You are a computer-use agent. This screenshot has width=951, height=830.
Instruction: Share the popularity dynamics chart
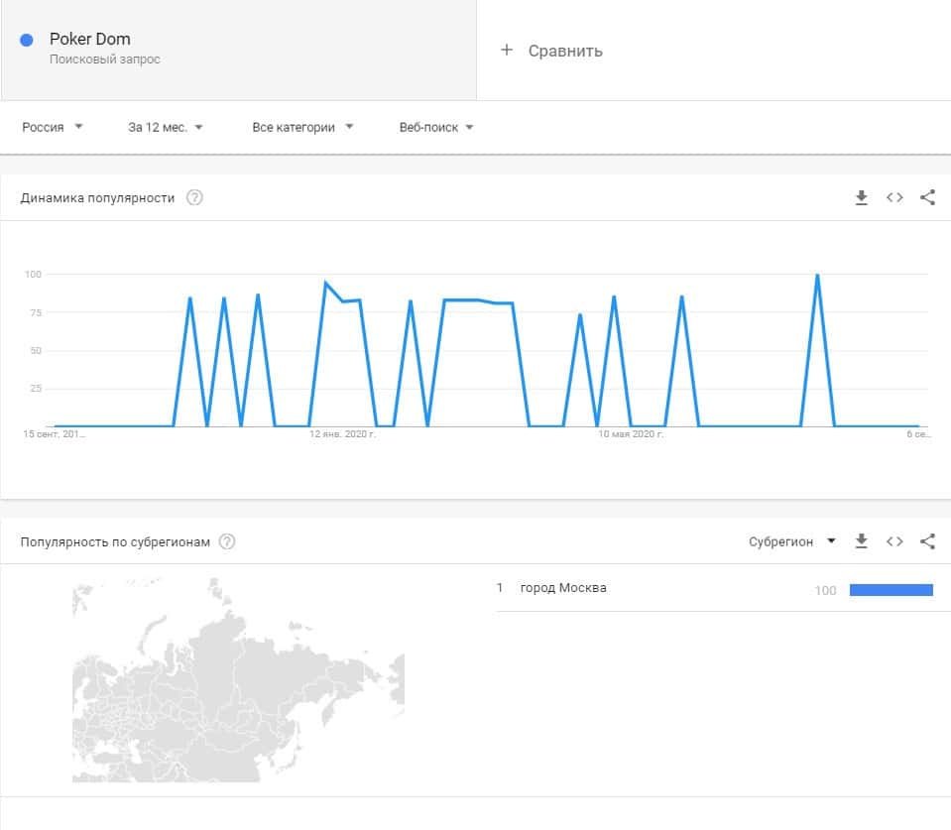(927, 197)
